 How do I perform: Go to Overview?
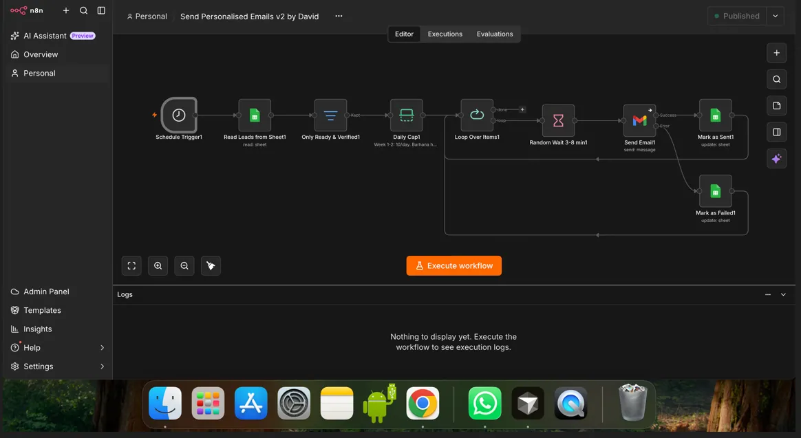tap(41, 54)
